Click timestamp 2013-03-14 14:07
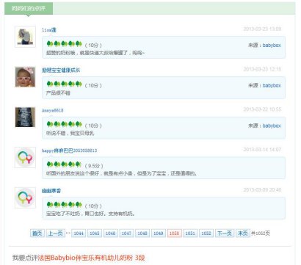Viewport: 301px width, 265px height. 262,150
